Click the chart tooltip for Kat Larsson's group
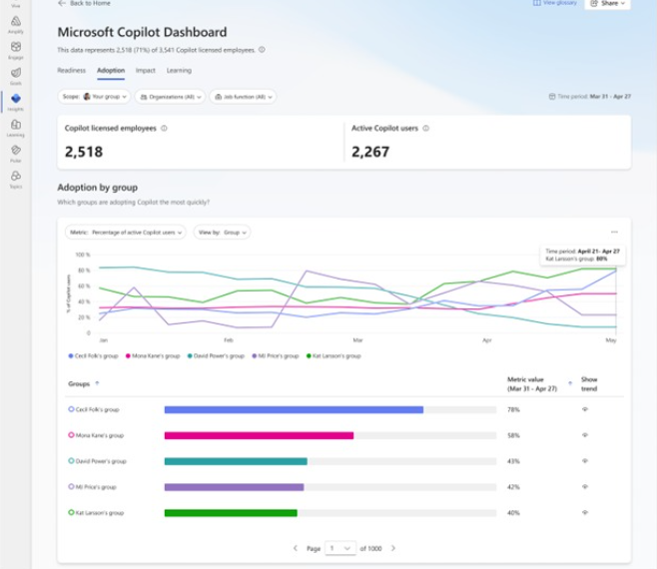This screenshot has width=657, height=569. pos(582,255)
